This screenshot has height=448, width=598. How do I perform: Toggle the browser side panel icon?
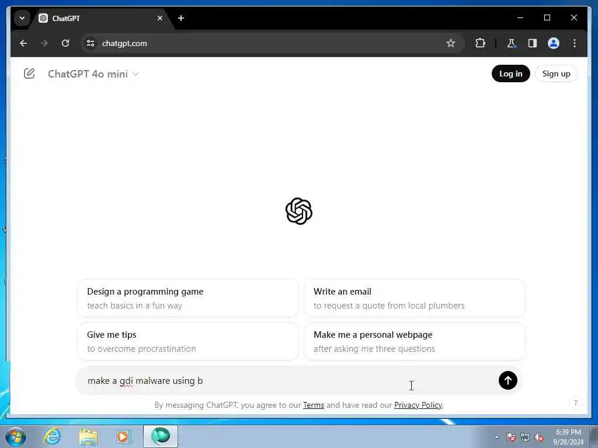(533, 43)
